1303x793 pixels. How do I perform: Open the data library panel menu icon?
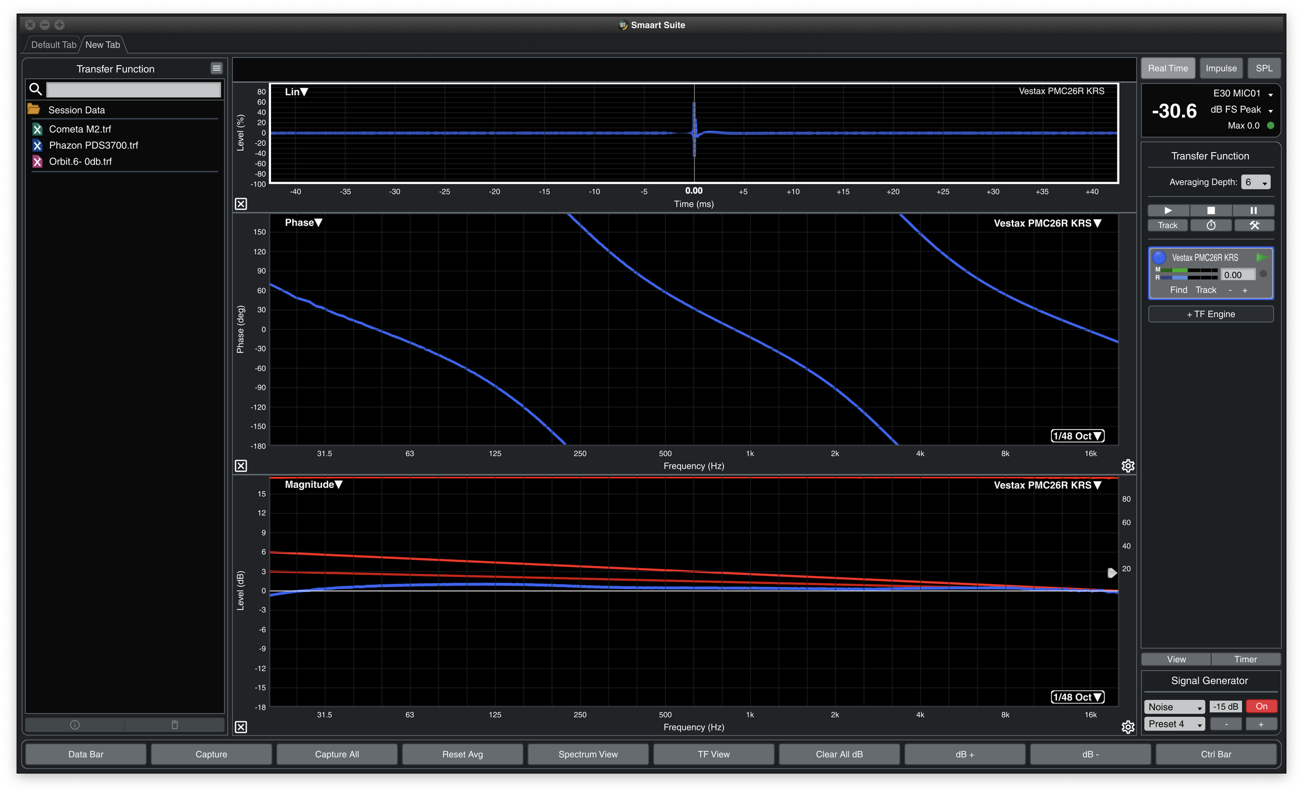tap(216, 68)
